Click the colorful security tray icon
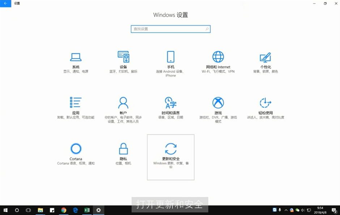This screenshot has height=215, width=340. tap(292, 210)
